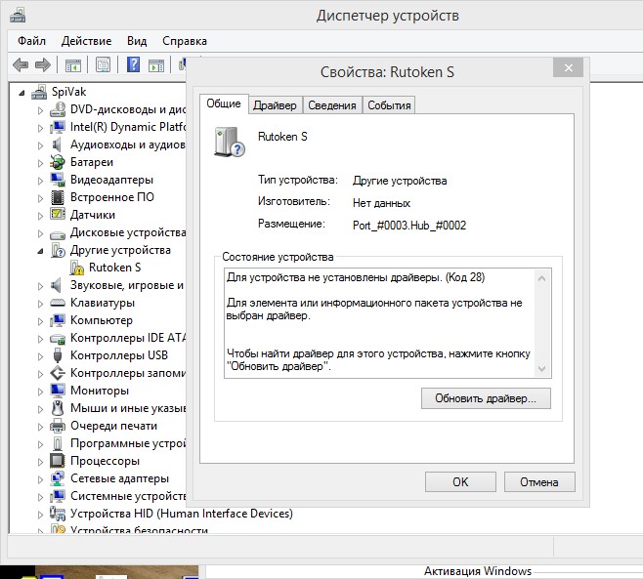Expand the Мониторы category arrow
The height and width of the screenshot is (579, 643).
(x=41, y=391)
